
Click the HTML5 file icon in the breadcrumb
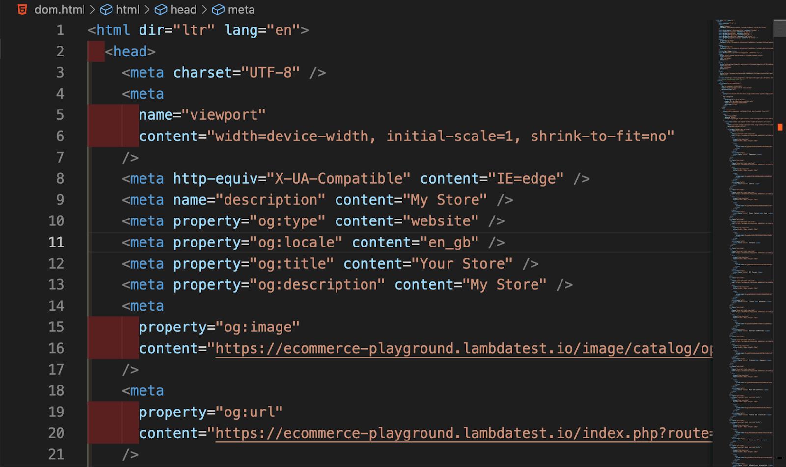(x=22, y=9)
